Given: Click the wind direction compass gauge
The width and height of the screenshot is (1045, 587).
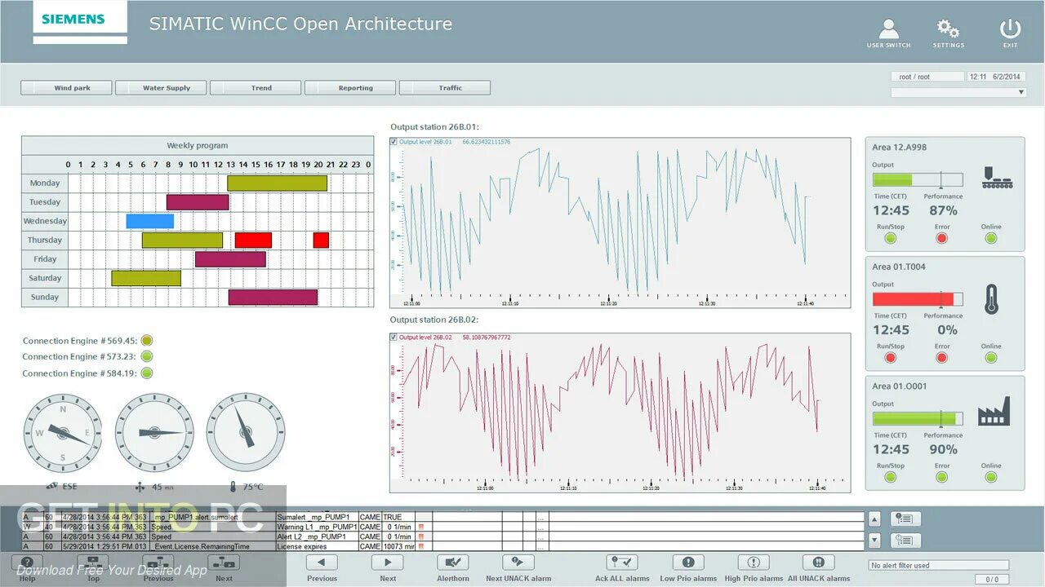Looking at the screenshot, I should [x=63, y=433].
